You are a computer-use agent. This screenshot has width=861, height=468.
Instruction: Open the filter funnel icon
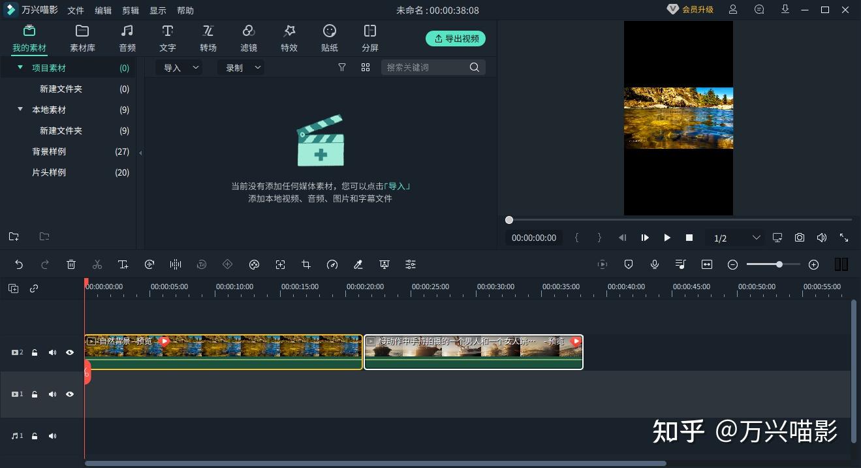coord(341,67)
